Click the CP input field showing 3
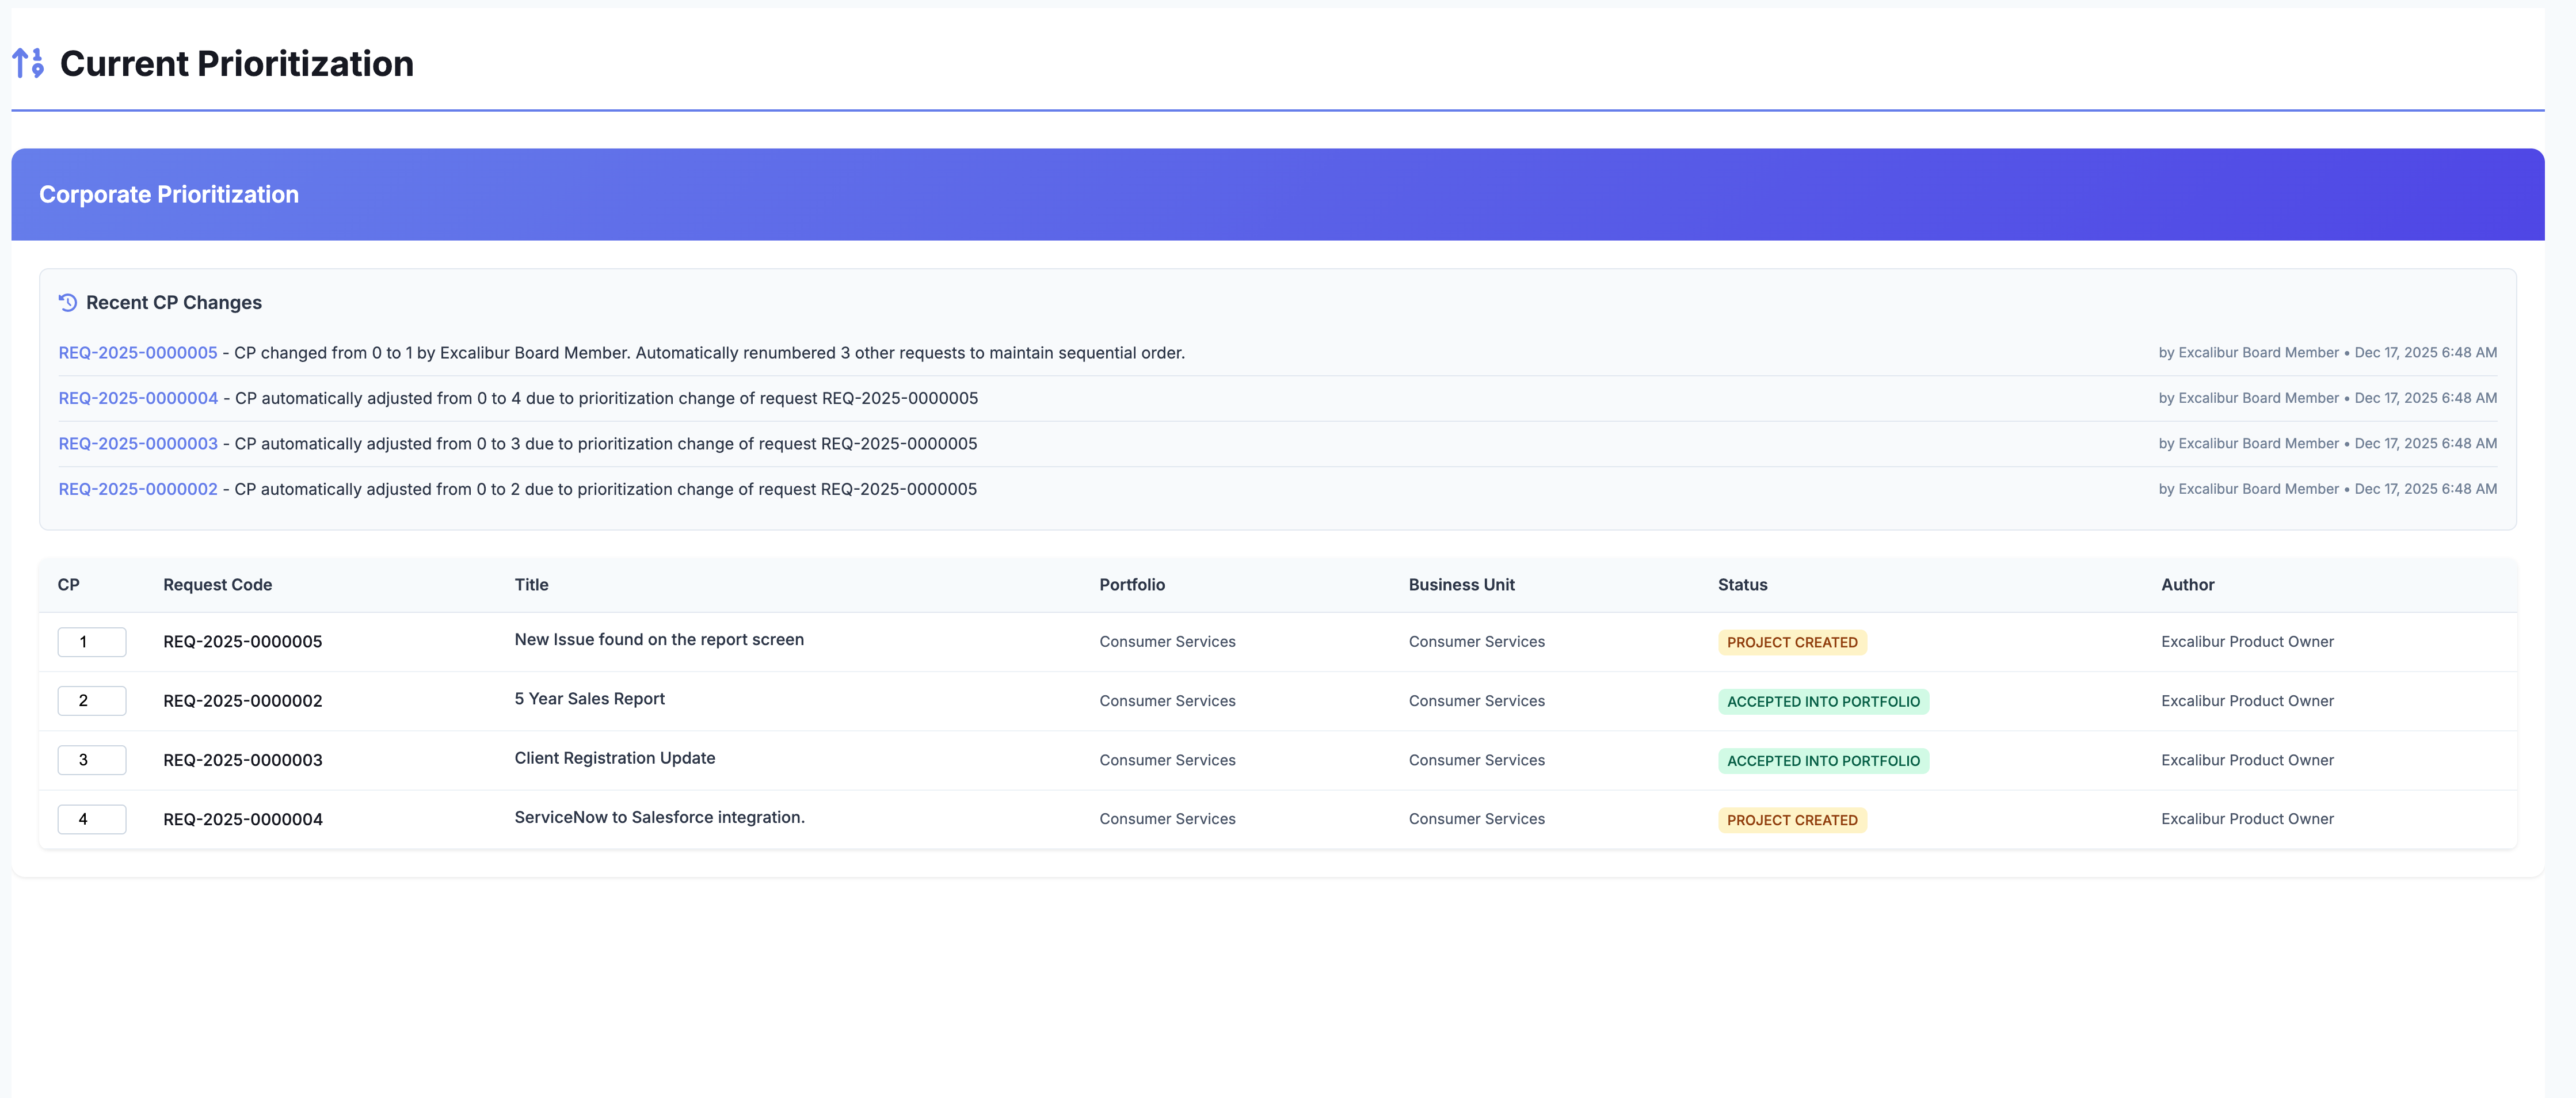The image size is (2576, 1098). (91, 760)
